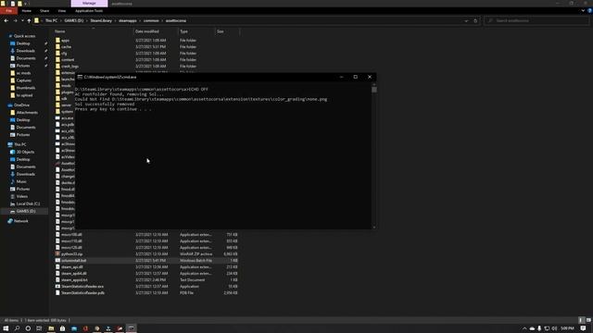
Task: Refresh the current folder view
Action: tap(475, 20)
